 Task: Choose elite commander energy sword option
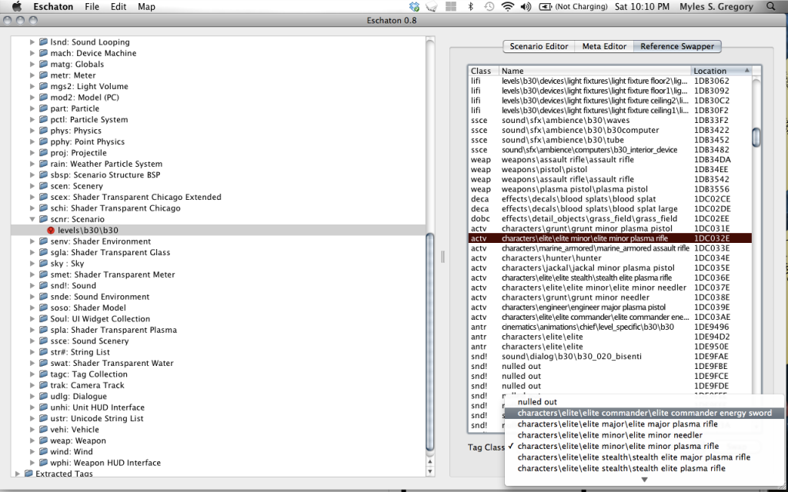[644, 413]
